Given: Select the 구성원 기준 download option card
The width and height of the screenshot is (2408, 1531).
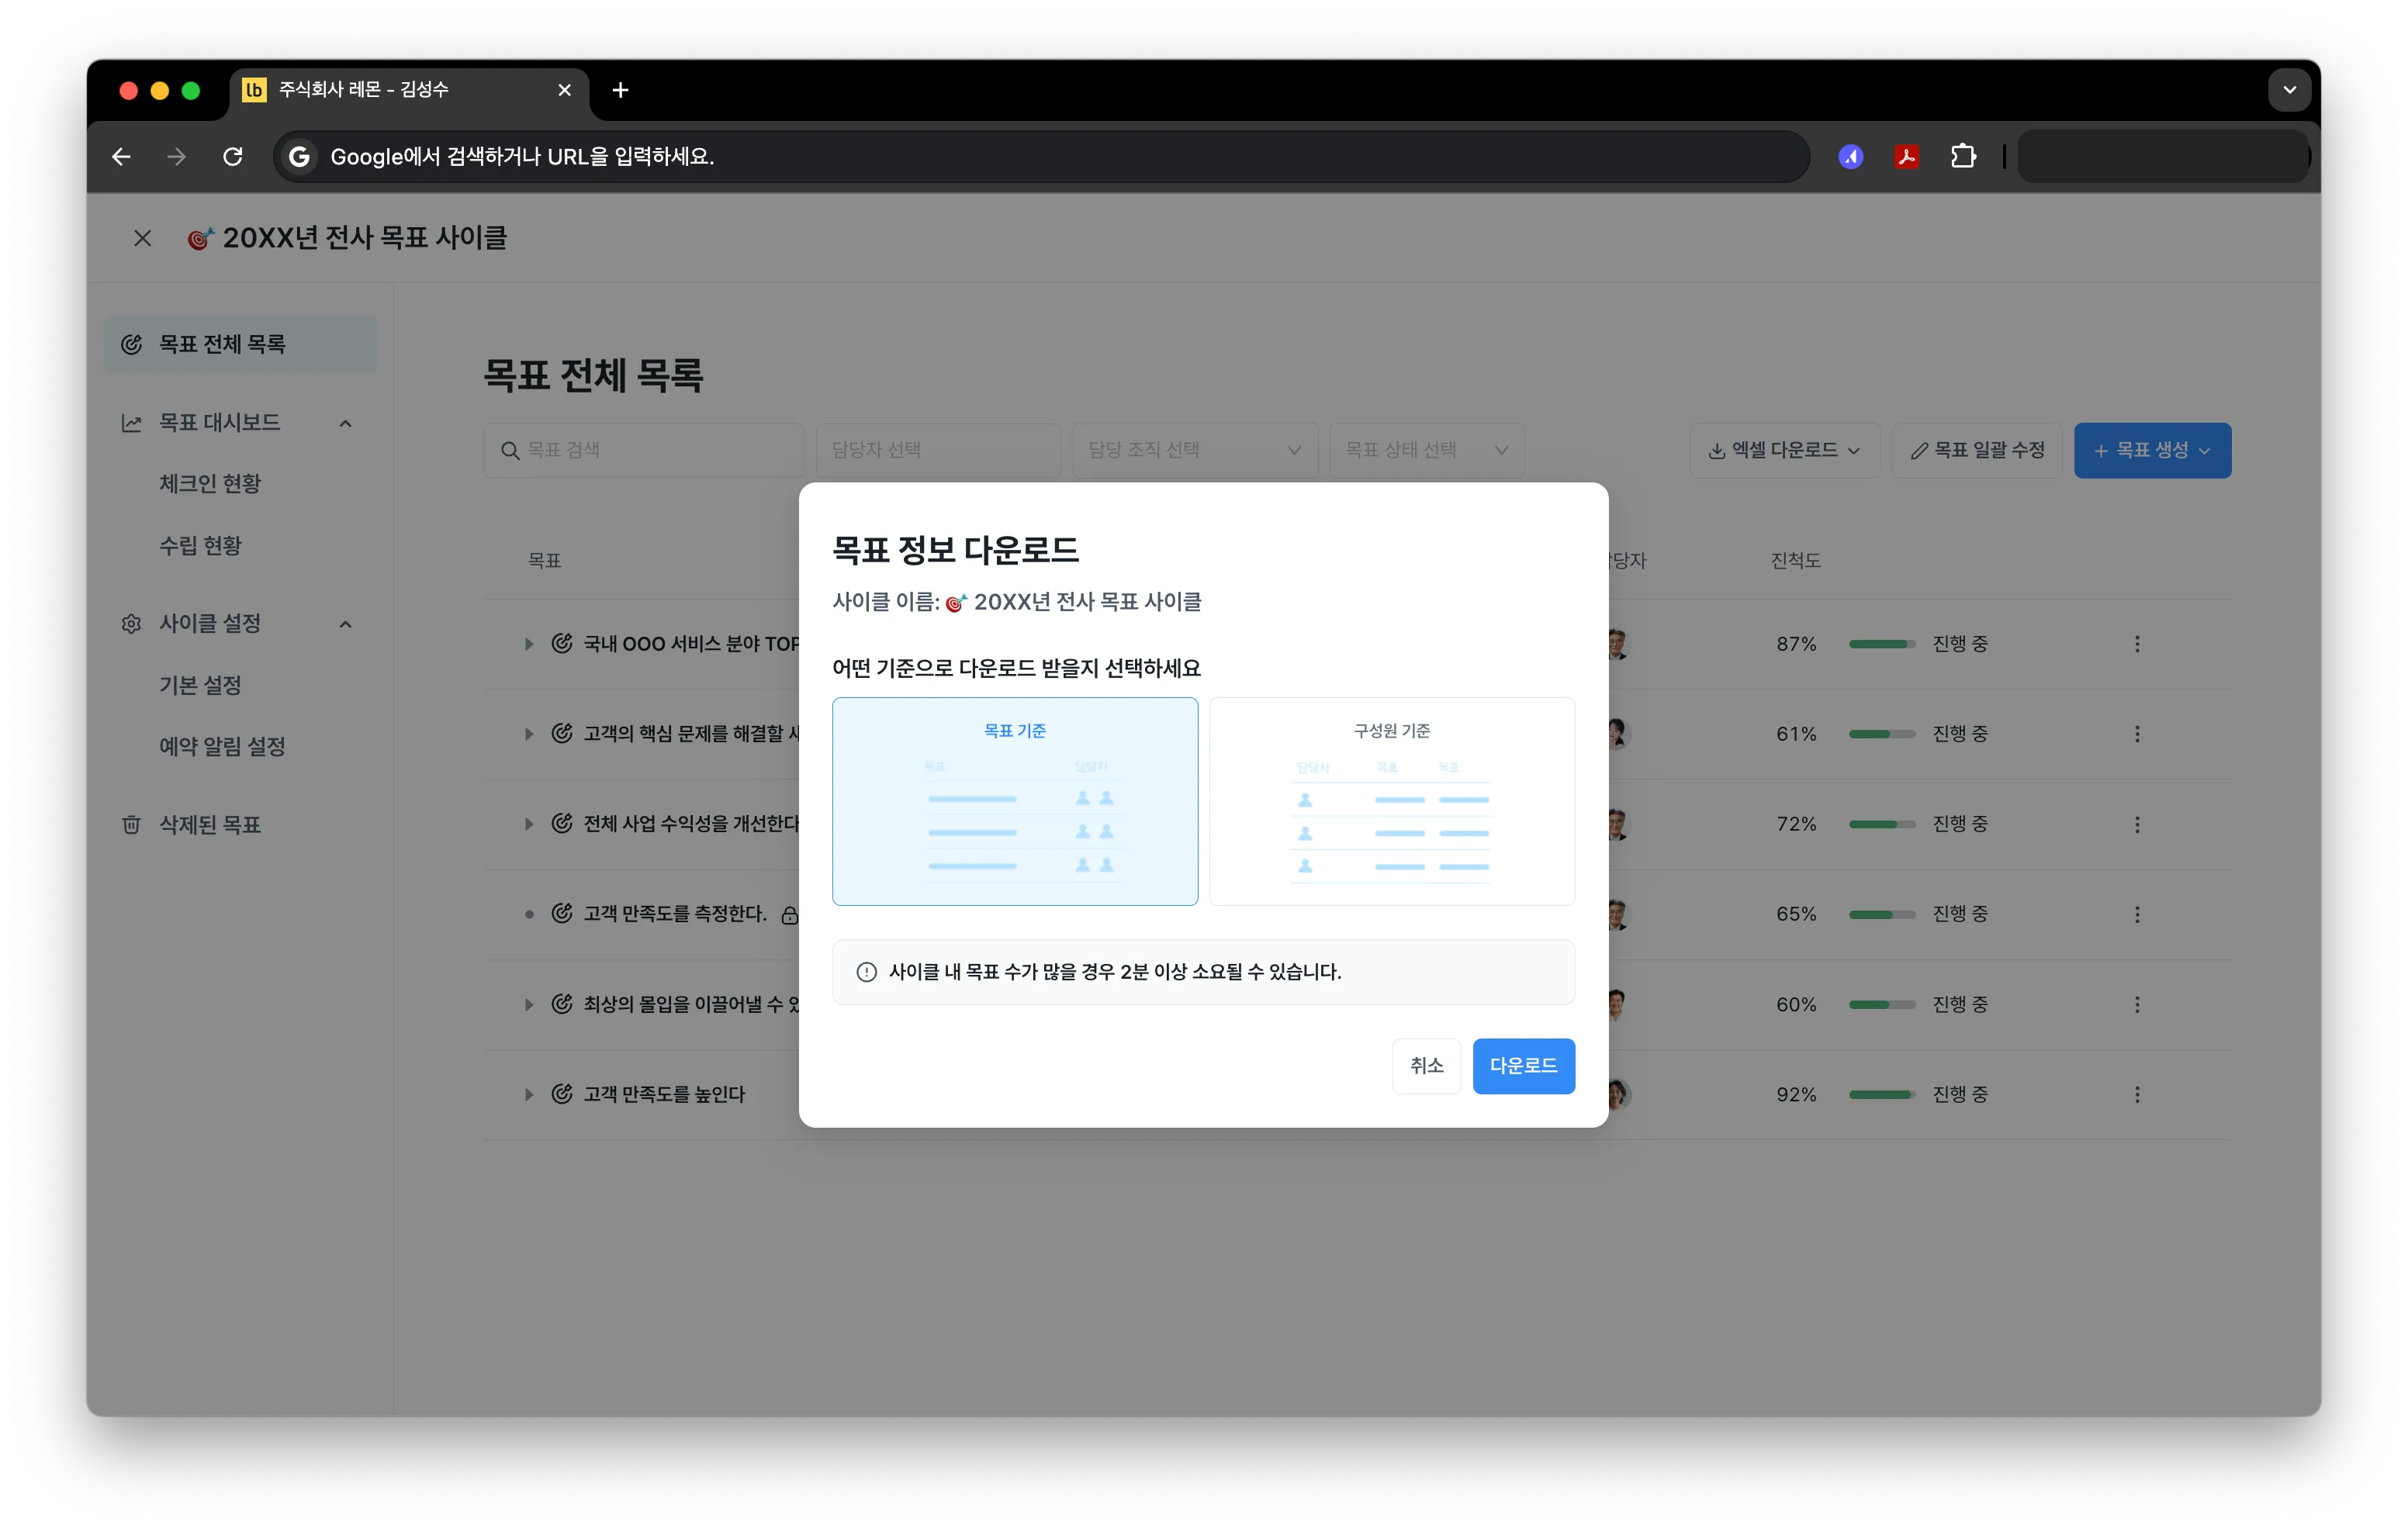Looking at the screenshot, I should pyautogui.click(x=1391, y=801).
